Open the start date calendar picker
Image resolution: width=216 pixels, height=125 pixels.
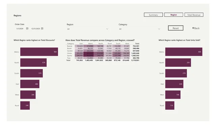27,28
